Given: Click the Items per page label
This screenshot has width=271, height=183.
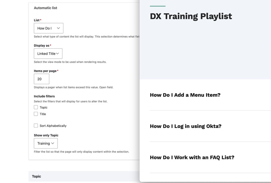Looking at the screenshot, I should tap(45, 71).
